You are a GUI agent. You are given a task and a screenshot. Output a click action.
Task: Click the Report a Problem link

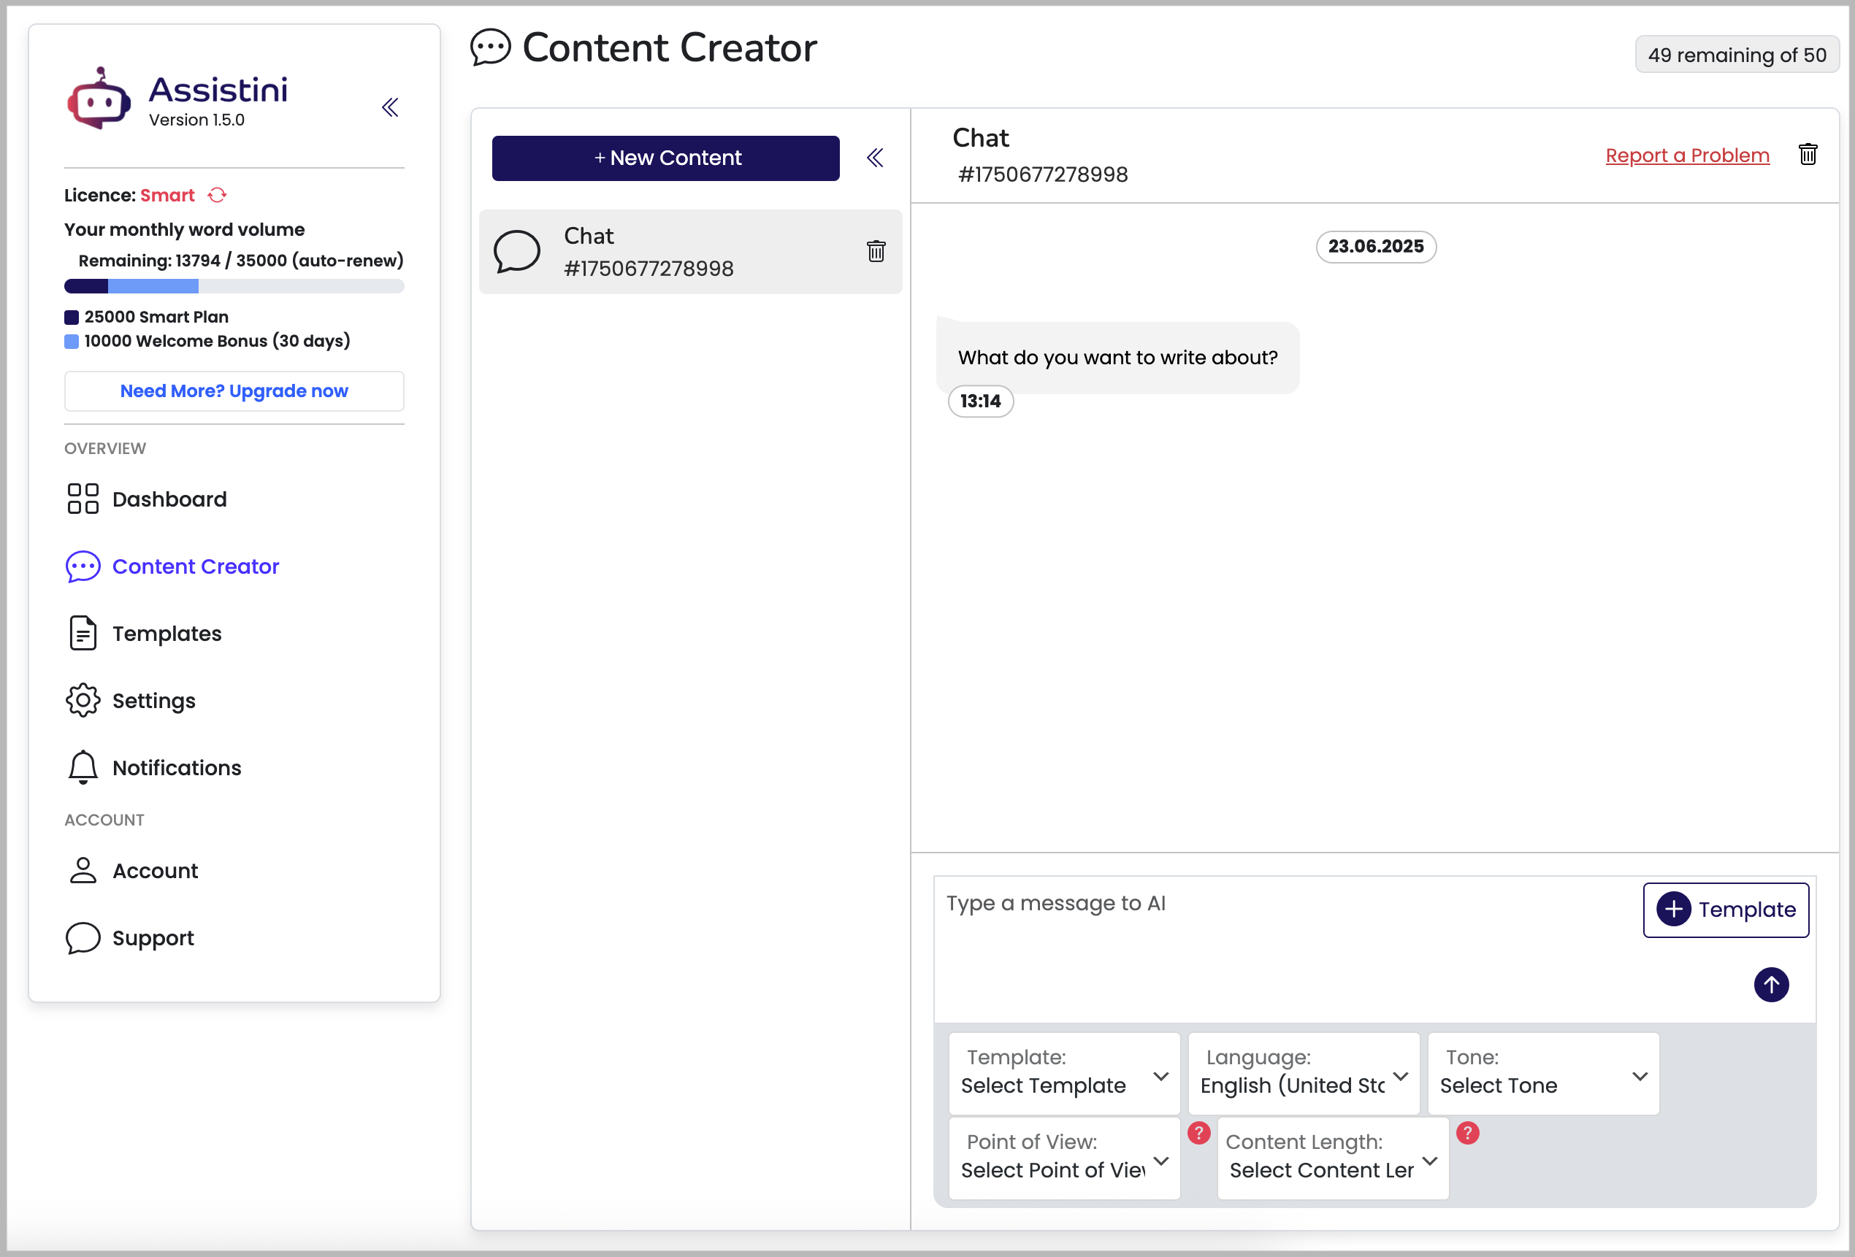coord(1686,155)
